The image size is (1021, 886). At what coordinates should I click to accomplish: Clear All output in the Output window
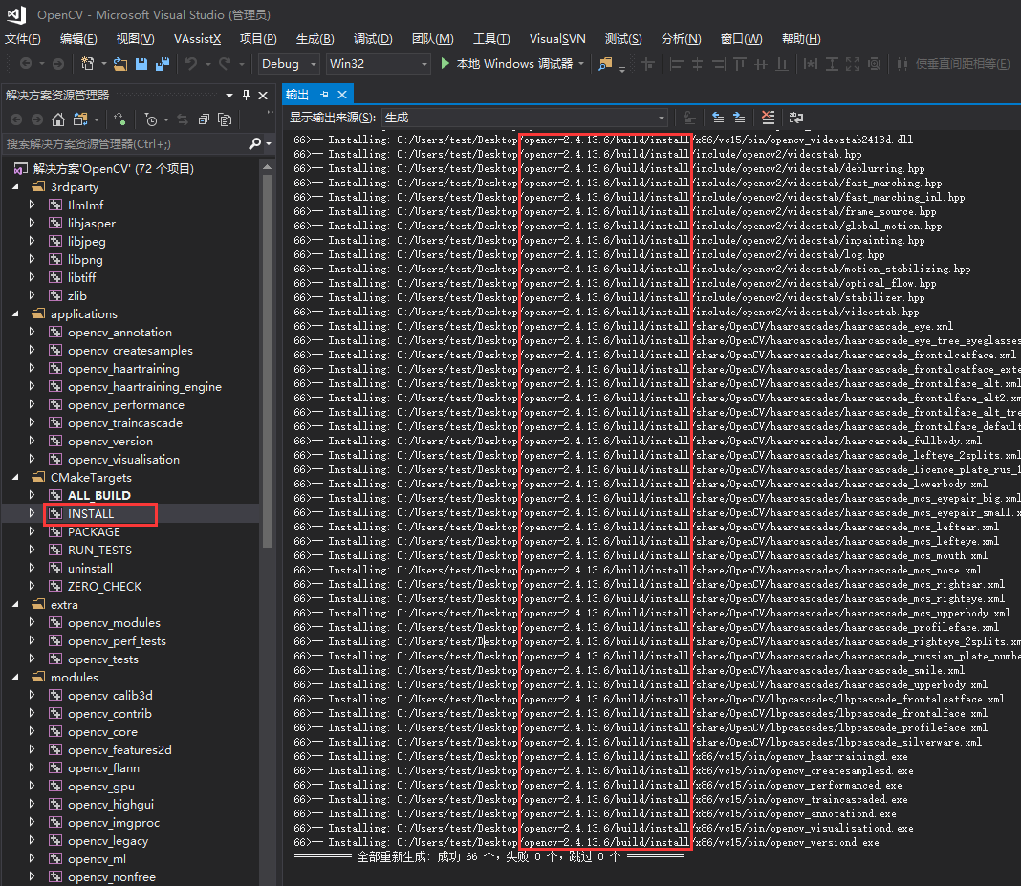(x=769, y=118)
